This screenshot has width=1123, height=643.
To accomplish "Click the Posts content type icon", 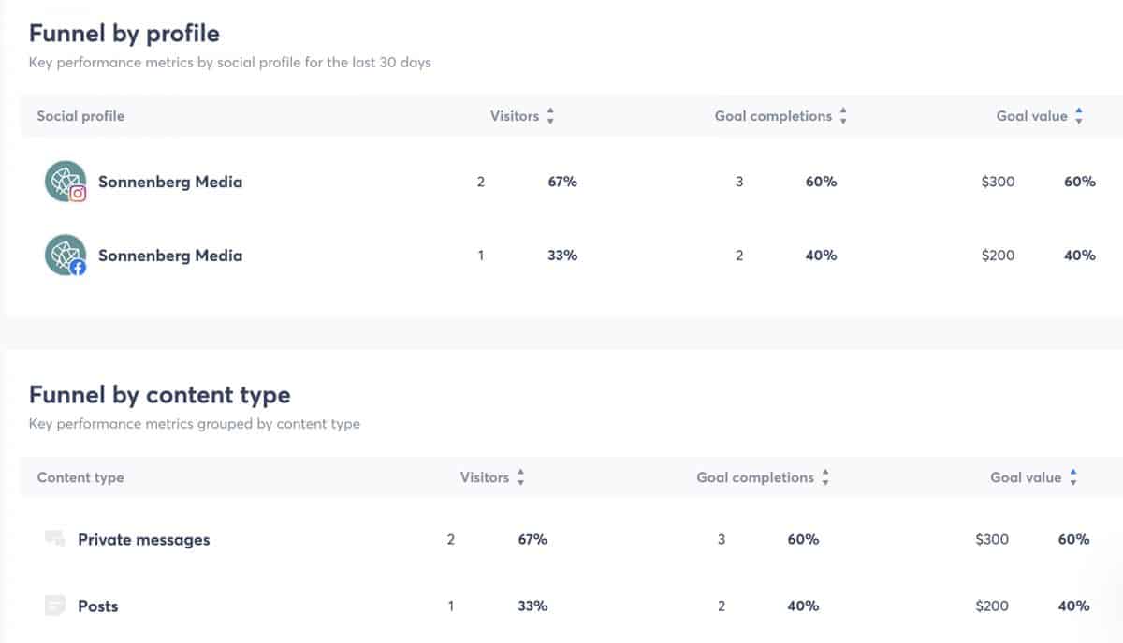I will coord(55,606).
